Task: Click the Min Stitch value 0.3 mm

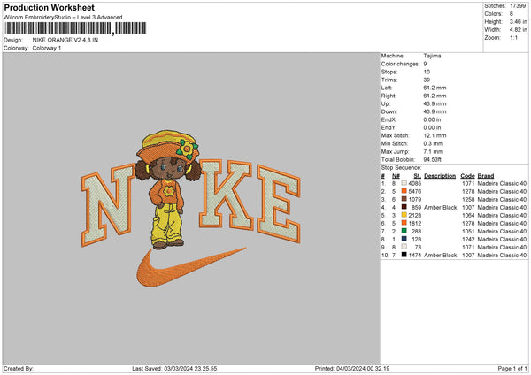Action: click(x=433, y=143)
